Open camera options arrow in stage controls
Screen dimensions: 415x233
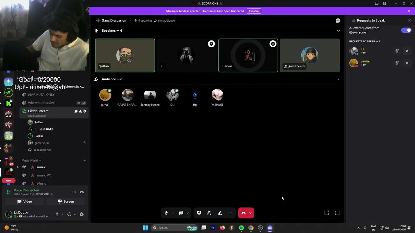[188, 213]
